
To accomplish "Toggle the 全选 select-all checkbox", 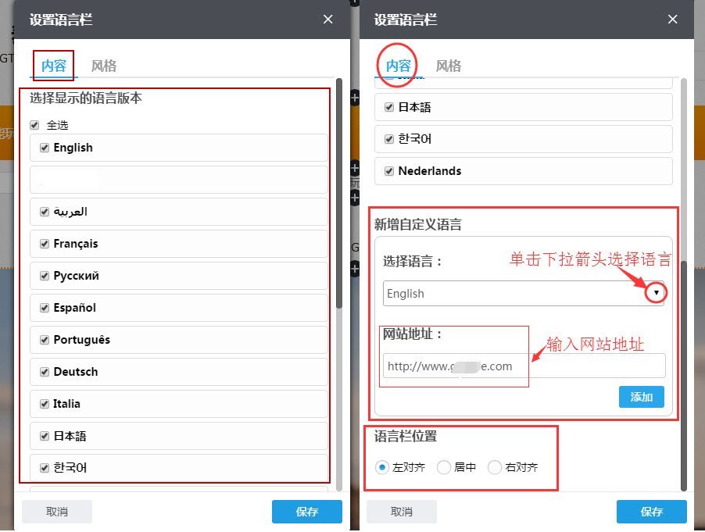I will click(33, 124).
